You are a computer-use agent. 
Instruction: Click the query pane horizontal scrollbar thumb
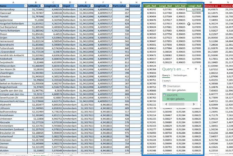[176, 104]
